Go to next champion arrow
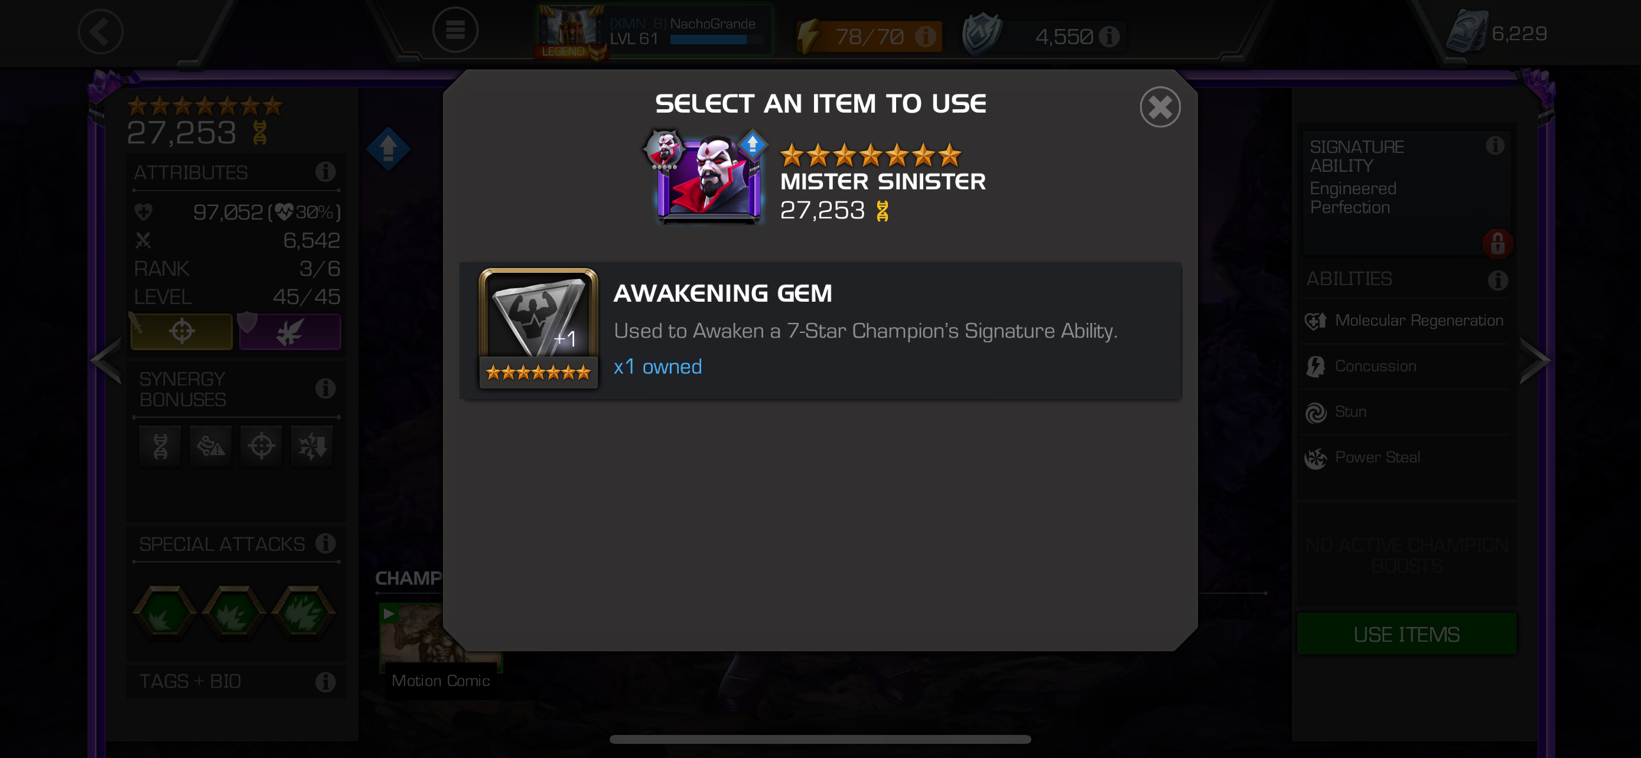Screen dimensions: 1641x758 tap(1535, 361)
